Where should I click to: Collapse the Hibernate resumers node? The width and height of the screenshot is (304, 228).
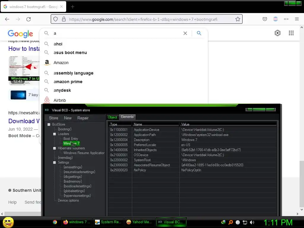point(55,148)
